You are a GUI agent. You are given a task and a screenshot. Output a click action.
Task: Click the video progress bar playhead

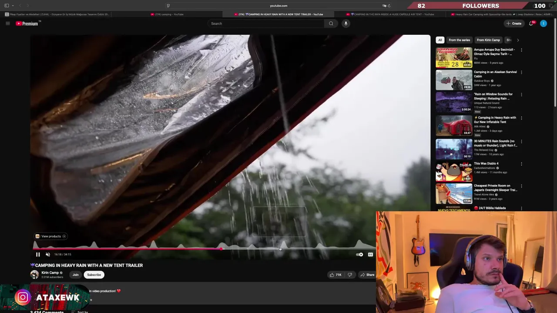[x=221, y=249]
